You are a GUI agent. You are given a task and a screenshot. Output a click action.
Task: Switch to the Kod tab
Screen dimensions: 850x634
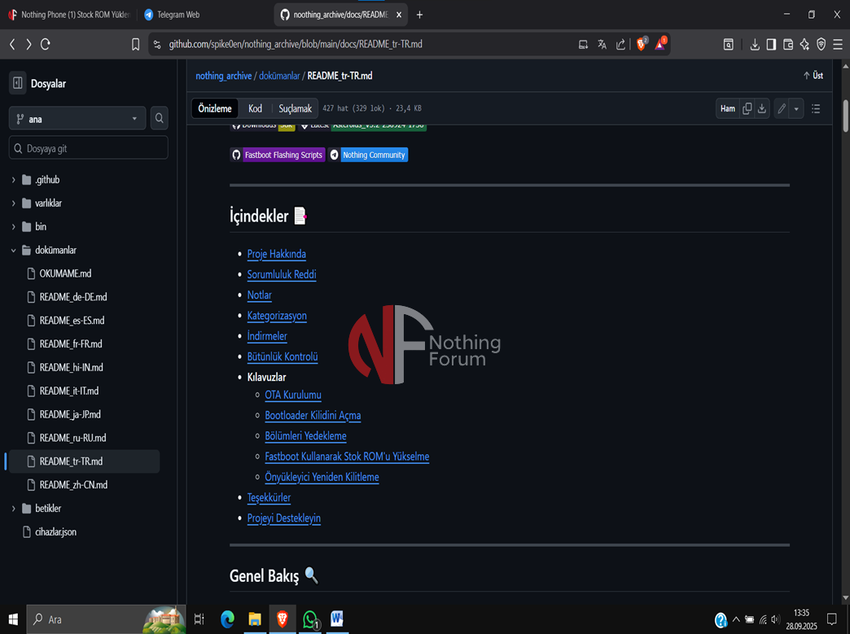click(255, 108)
